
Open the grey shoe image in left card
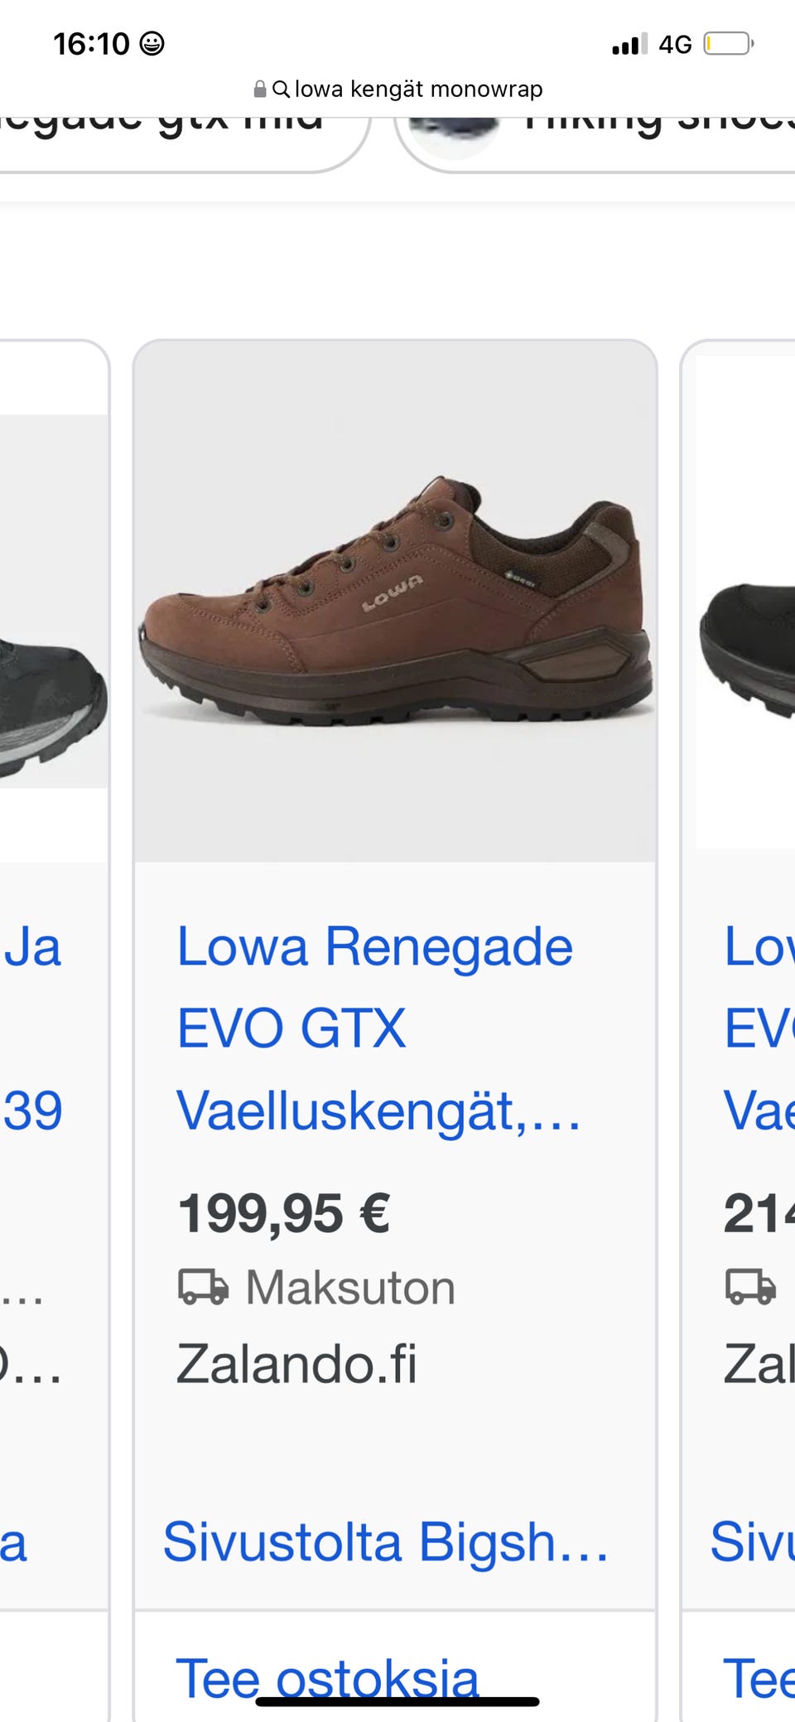(53, 602)
